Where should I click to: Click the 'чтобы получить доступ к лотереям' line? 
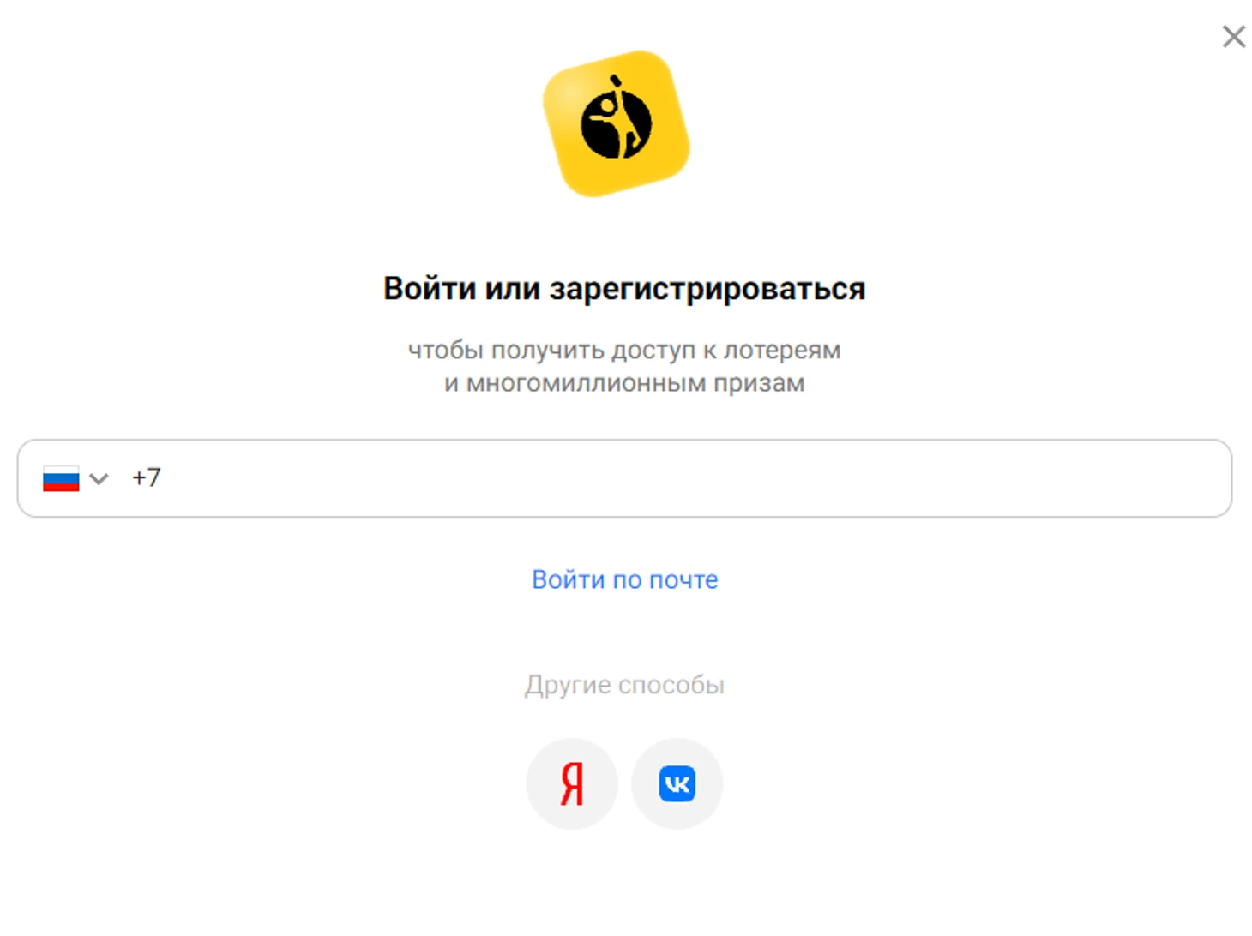click(624, 351)
